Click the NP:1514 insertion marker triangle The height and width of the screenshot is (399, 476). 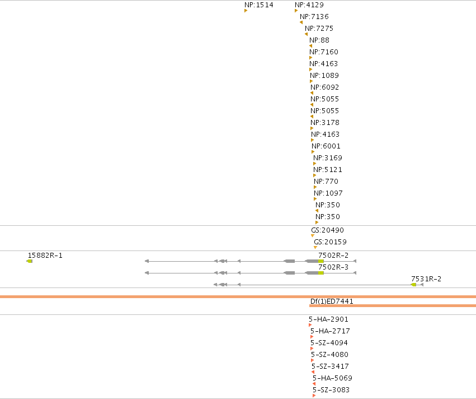246,11
